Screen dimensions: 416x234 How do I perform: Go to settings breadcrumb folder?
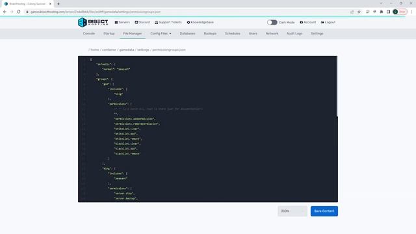[x=143, y=50]
